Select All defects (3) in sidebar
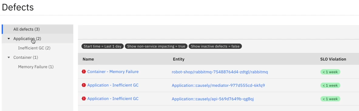359x111 pixels. pyautogui.click(x=38, y=29)
